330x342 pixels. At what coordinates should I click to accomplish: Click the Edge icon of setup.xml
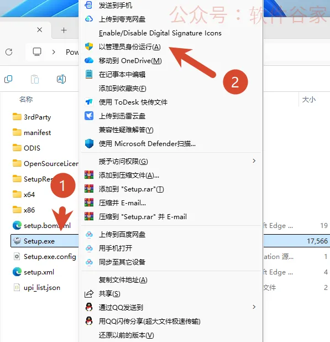coord(17,272)
